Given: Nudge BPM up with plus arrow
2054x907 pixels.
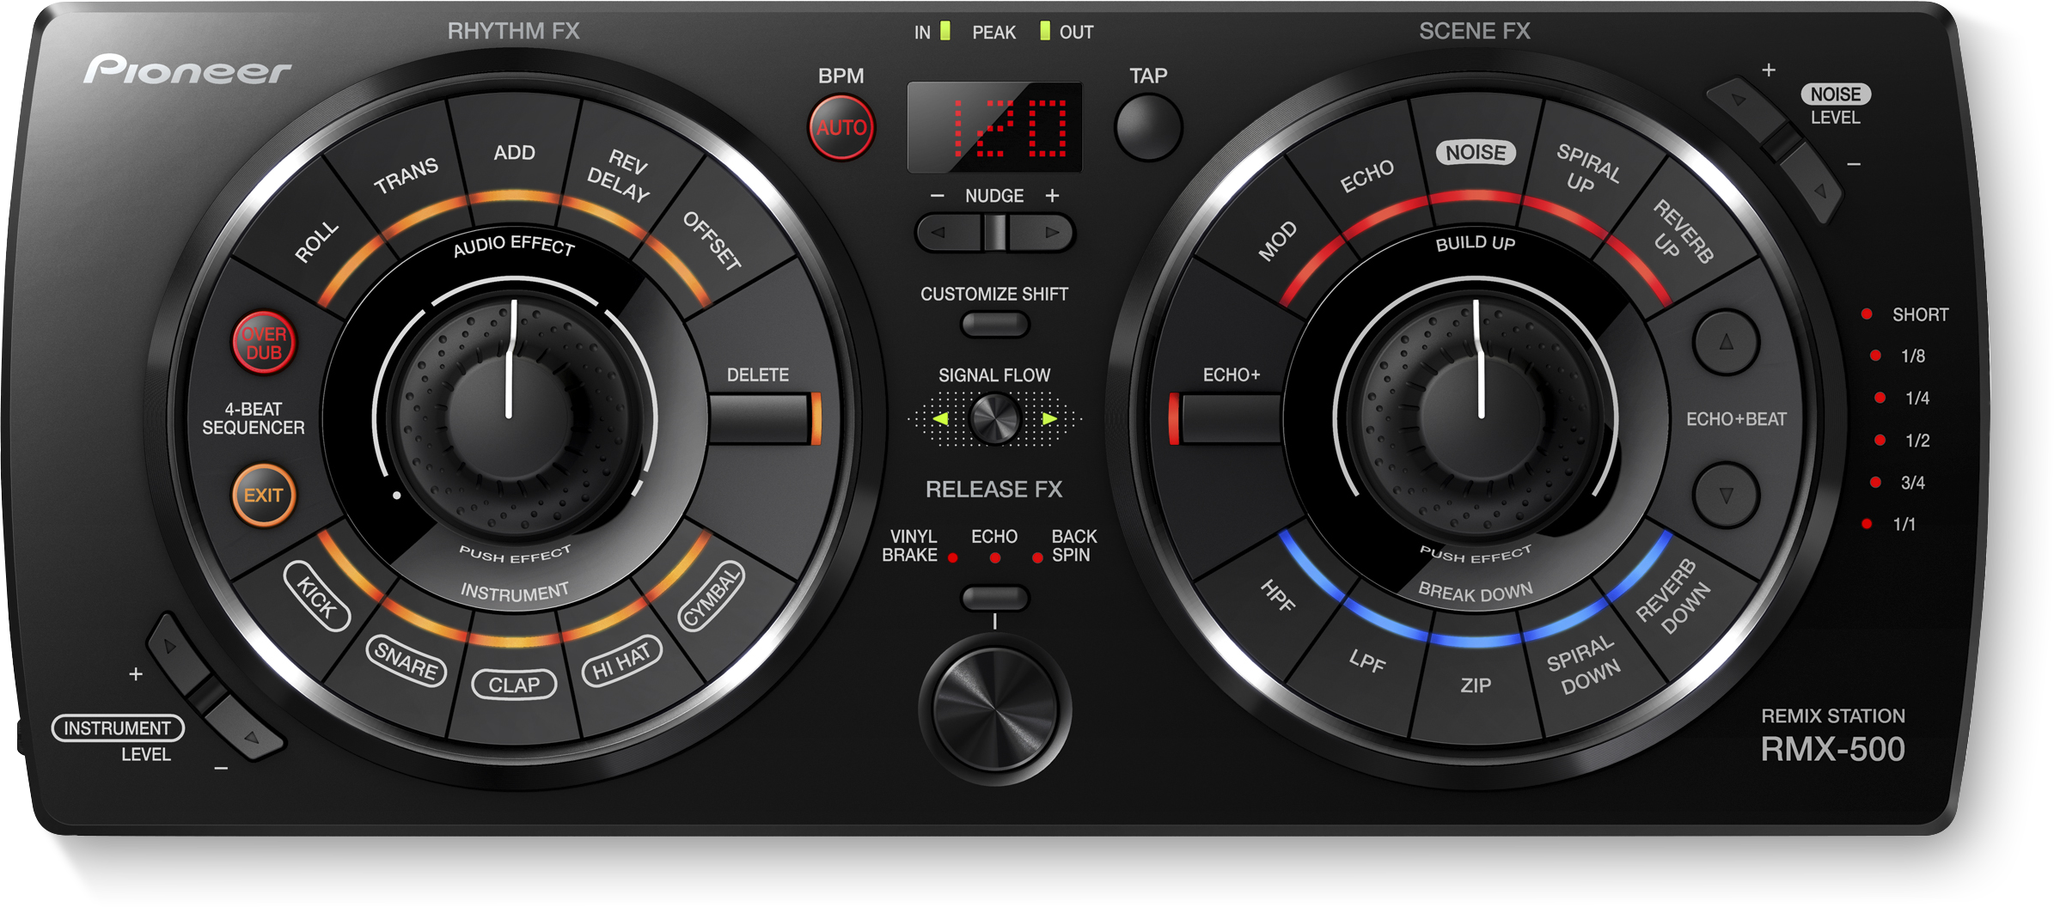Looking at the screenshot, I should pos(1041,232).
